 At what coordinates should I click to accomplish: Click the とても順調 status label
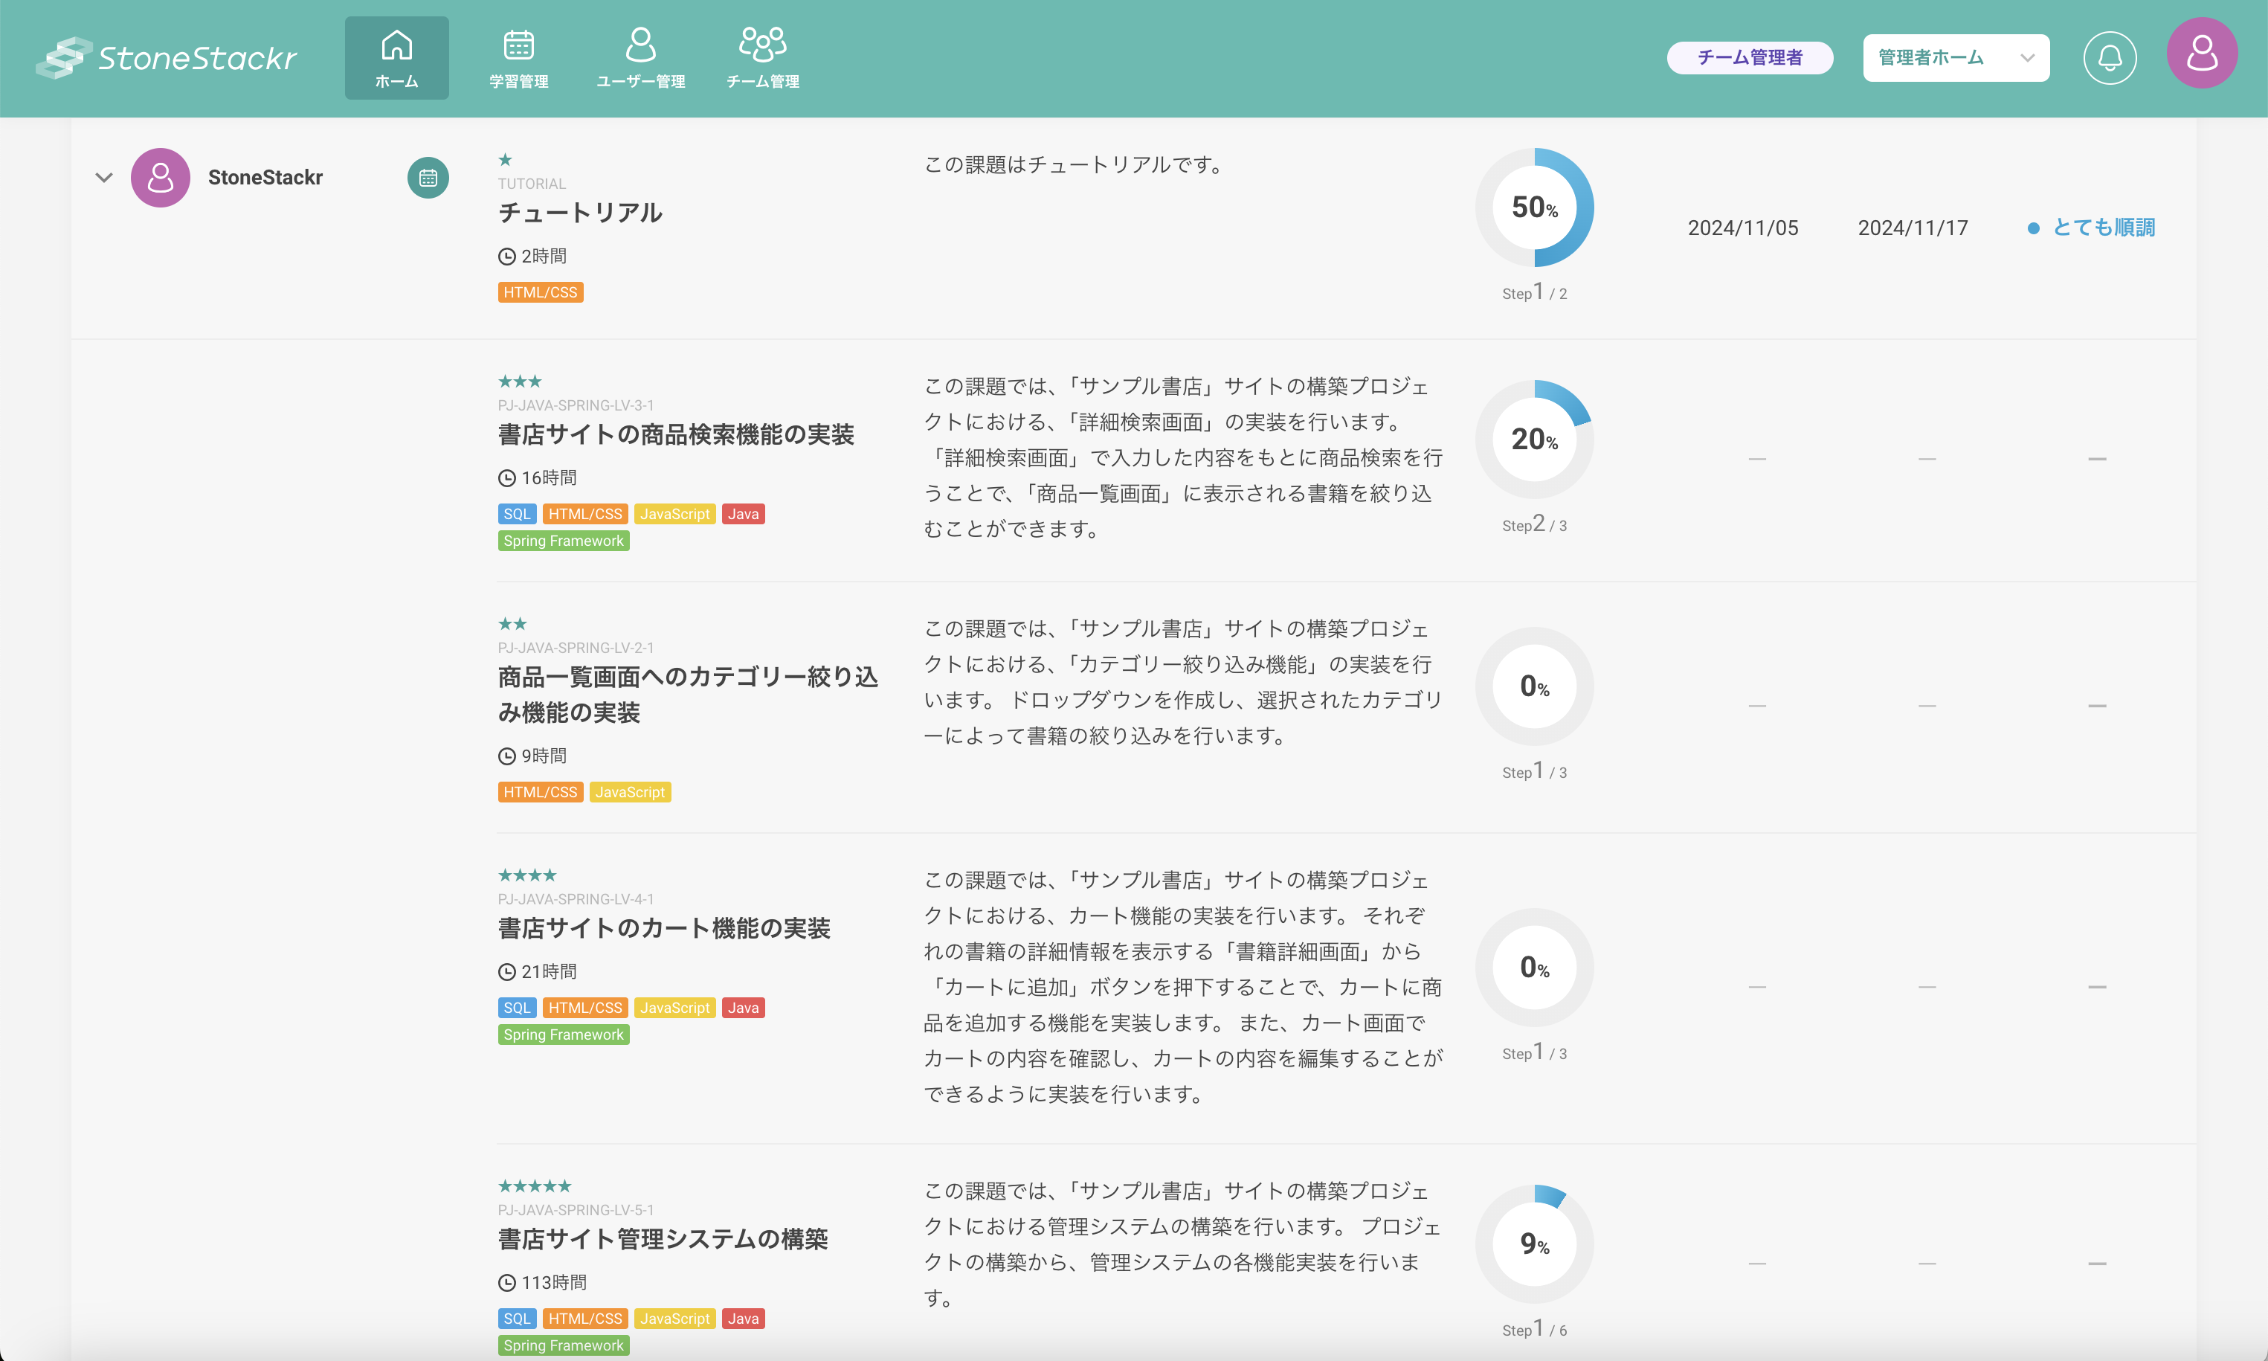pos(2103,228)
